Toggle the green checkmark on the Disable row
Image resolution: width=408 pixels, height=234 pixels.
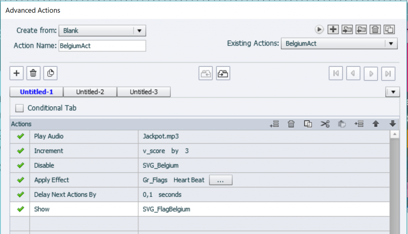20,166
